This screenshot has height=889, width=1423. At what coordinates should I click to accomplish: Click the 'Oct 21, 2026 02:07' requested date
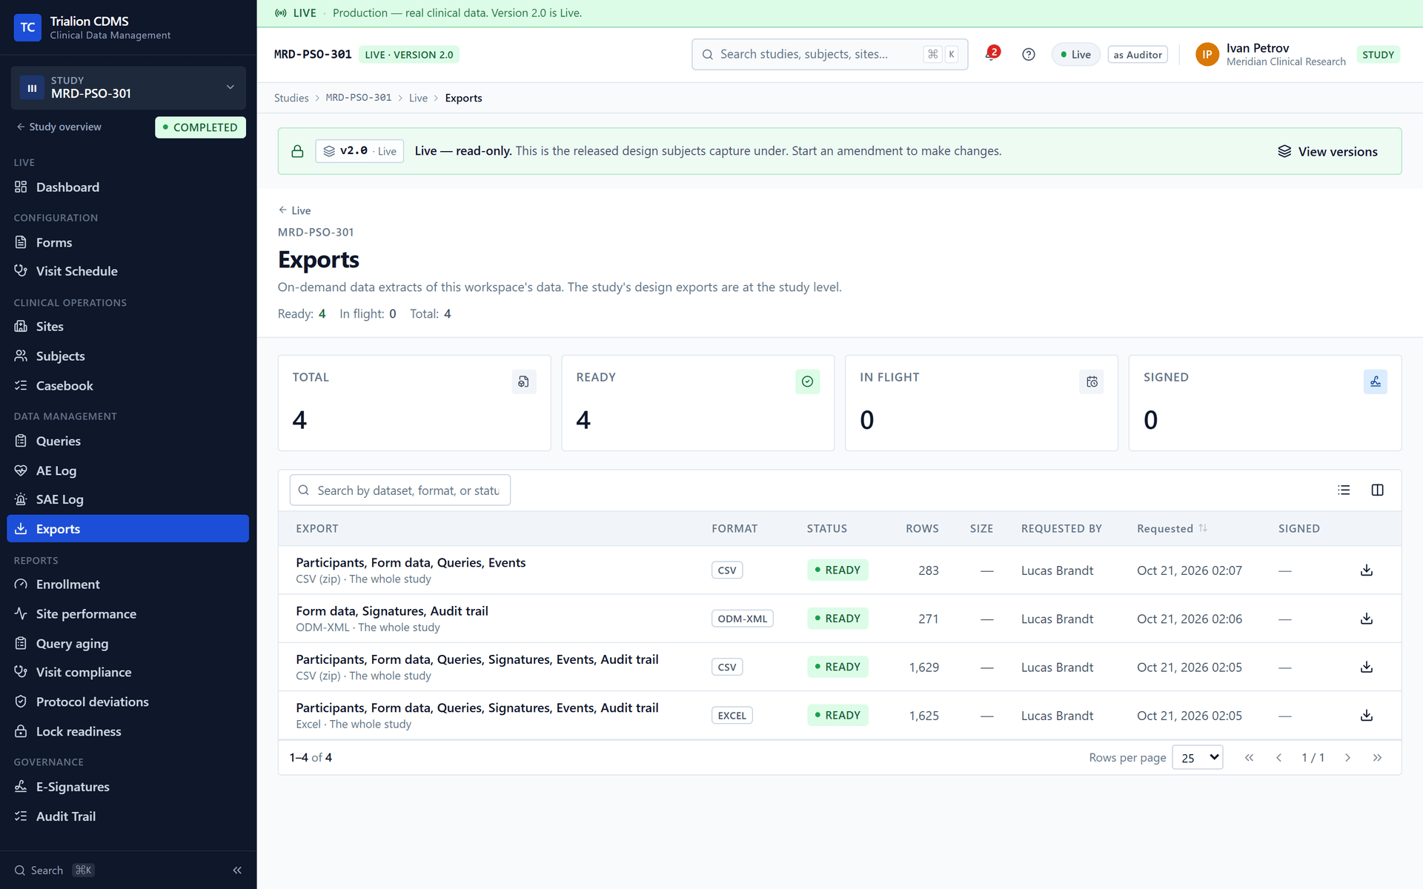click(1189, 570)
